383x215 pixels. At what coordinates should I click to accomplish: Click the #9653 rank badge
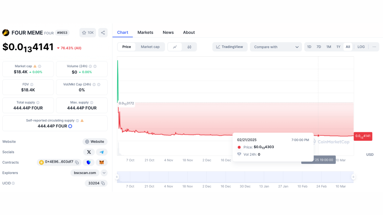click(62, 33)
